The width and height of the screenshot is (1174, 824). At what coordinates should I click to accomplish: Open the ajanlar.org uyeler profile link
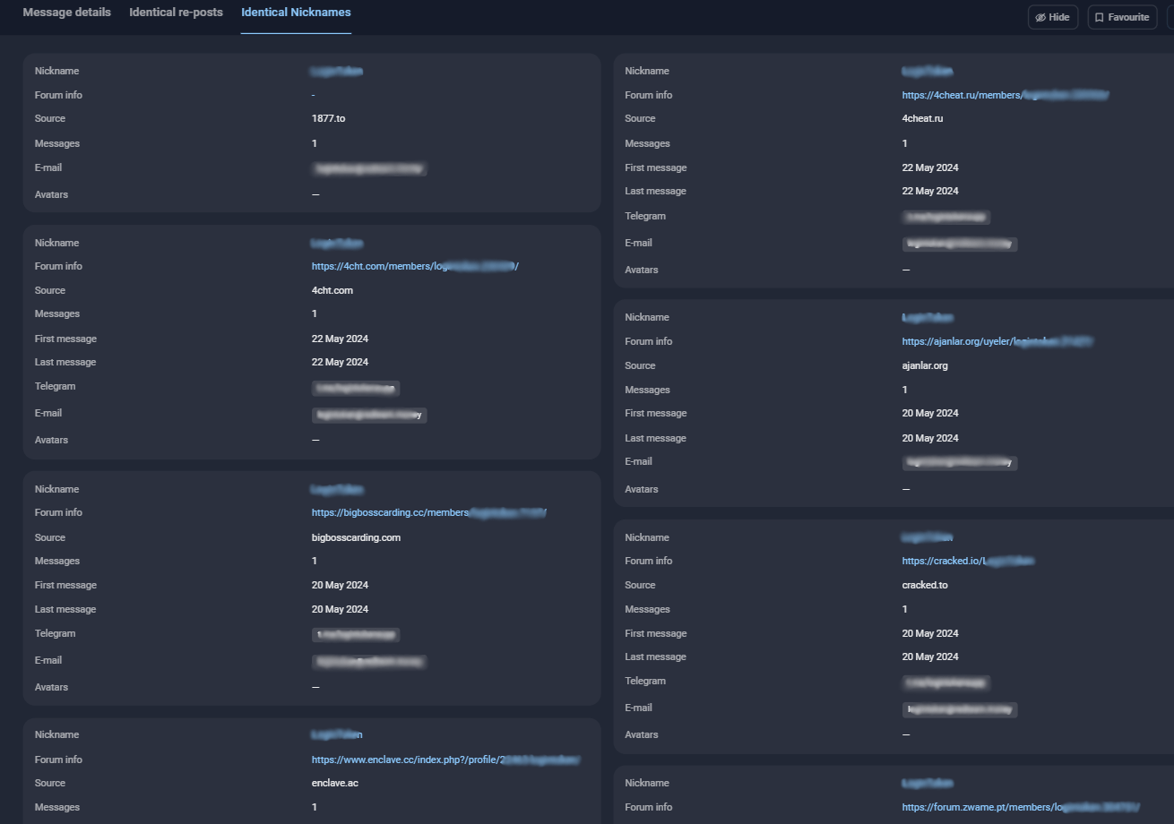(998, 341)
